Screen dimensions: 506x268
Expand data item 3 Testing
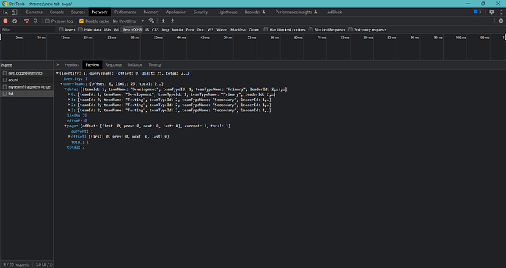point(69,110)
